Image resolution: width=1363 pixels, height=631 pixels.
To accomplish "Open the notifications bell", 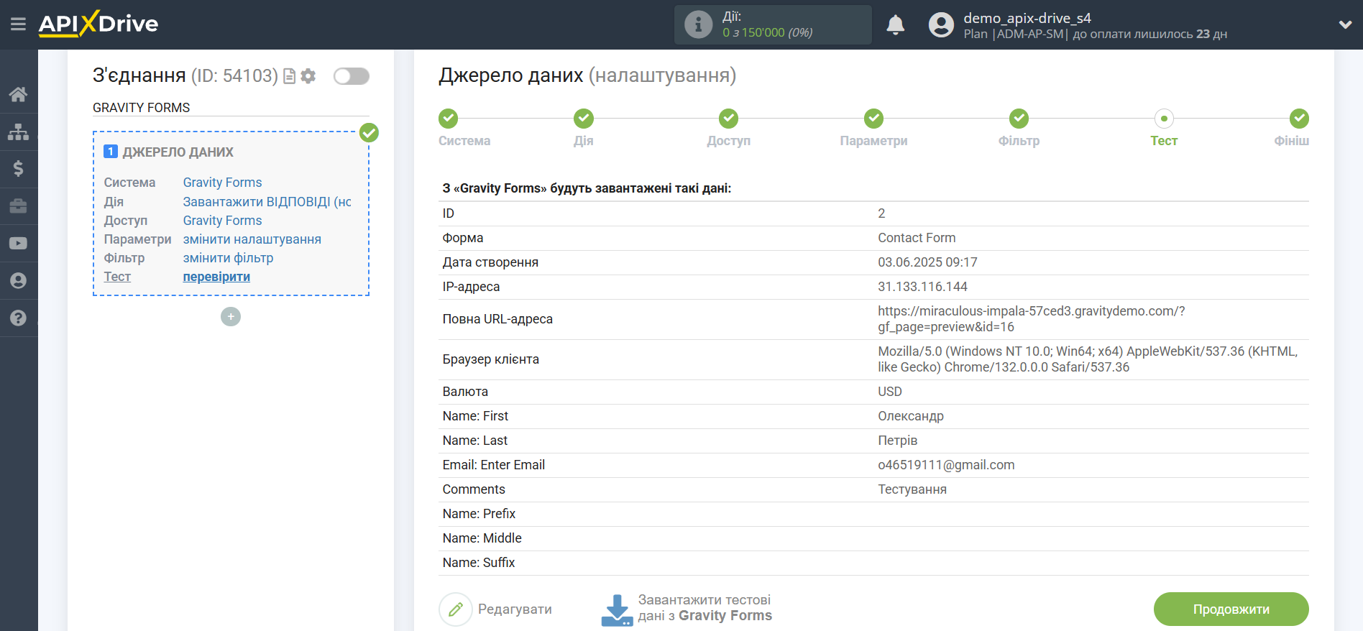I will tap(895, 25).
